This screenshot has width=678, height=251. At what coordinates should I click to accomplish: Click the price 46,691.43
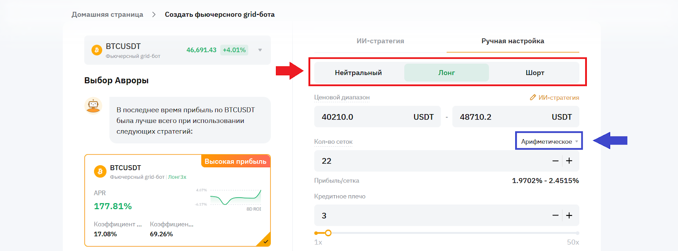pyautogui.click(x=201, y=50)
